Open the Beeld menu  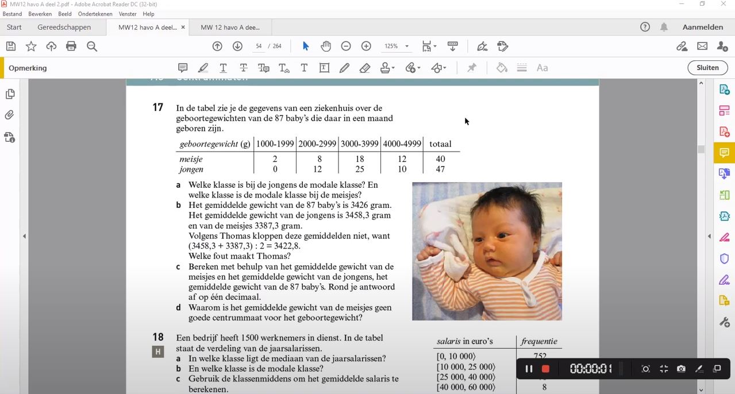tap(65, 14)
